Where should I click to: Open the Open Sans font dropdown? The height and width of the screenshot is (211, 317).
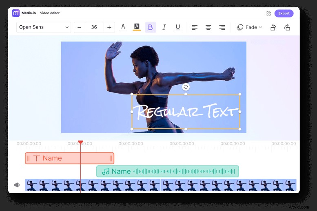tap(44, 27)
